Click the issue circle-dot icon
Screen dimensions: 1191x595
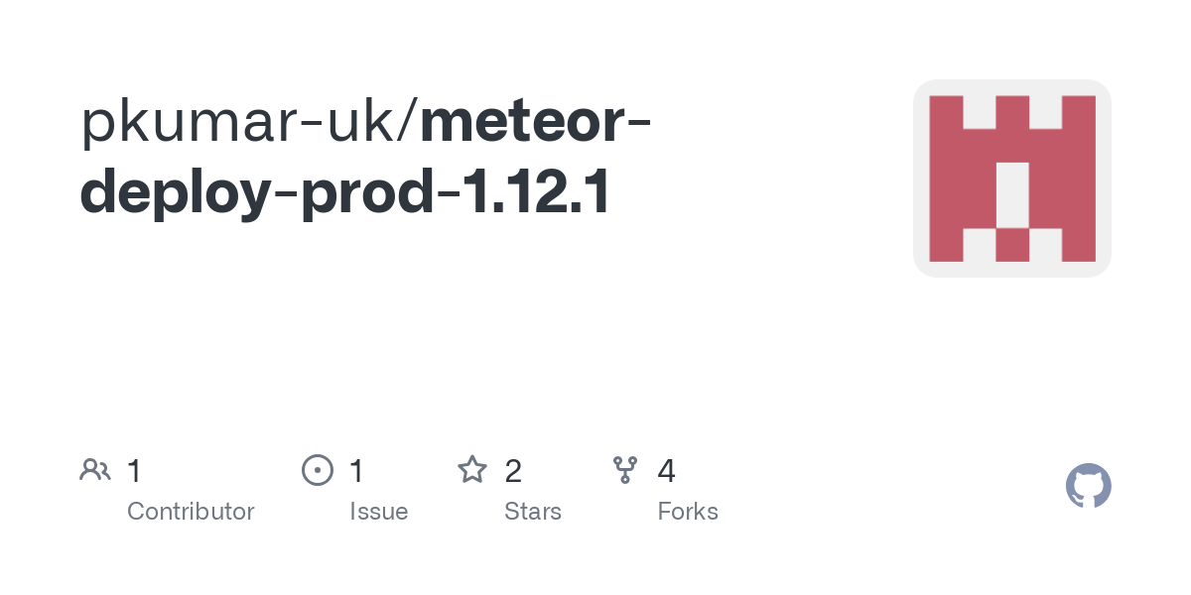(317, 470)
